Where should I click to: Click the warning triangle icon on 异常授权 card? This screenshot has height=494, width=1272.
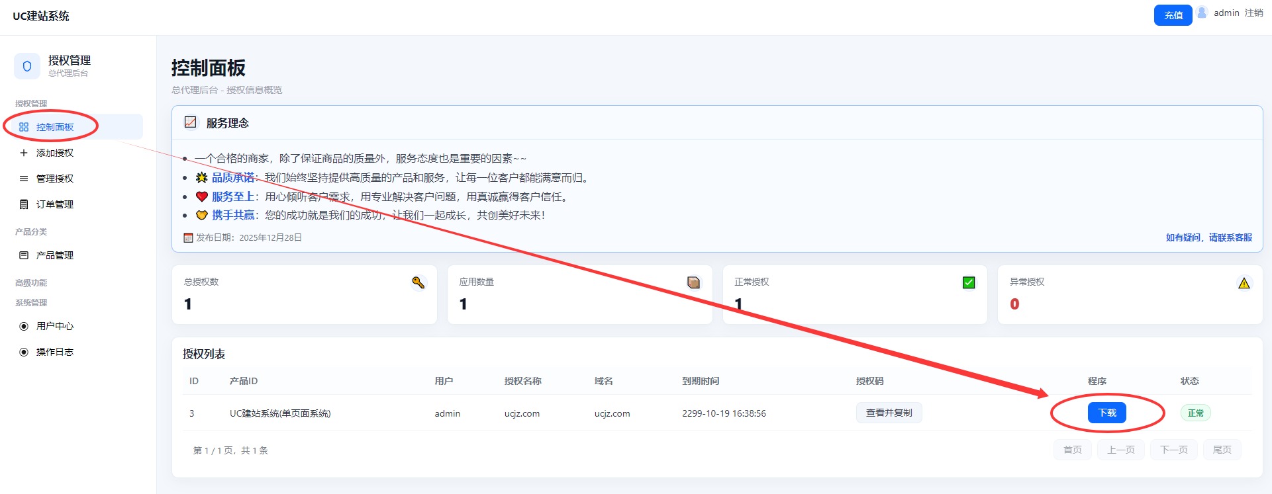(x=1244, y=283)
